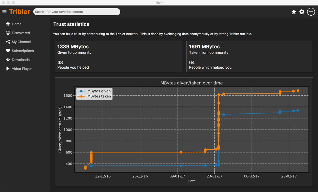Open Video Player section
318x192 pixels.
tap(22, 69)
